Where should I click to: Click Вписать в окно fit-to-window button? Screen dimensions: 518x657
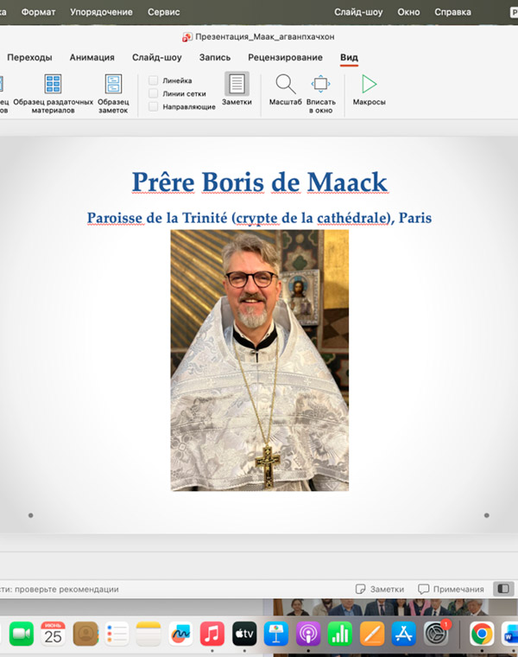tap(321, 94)
